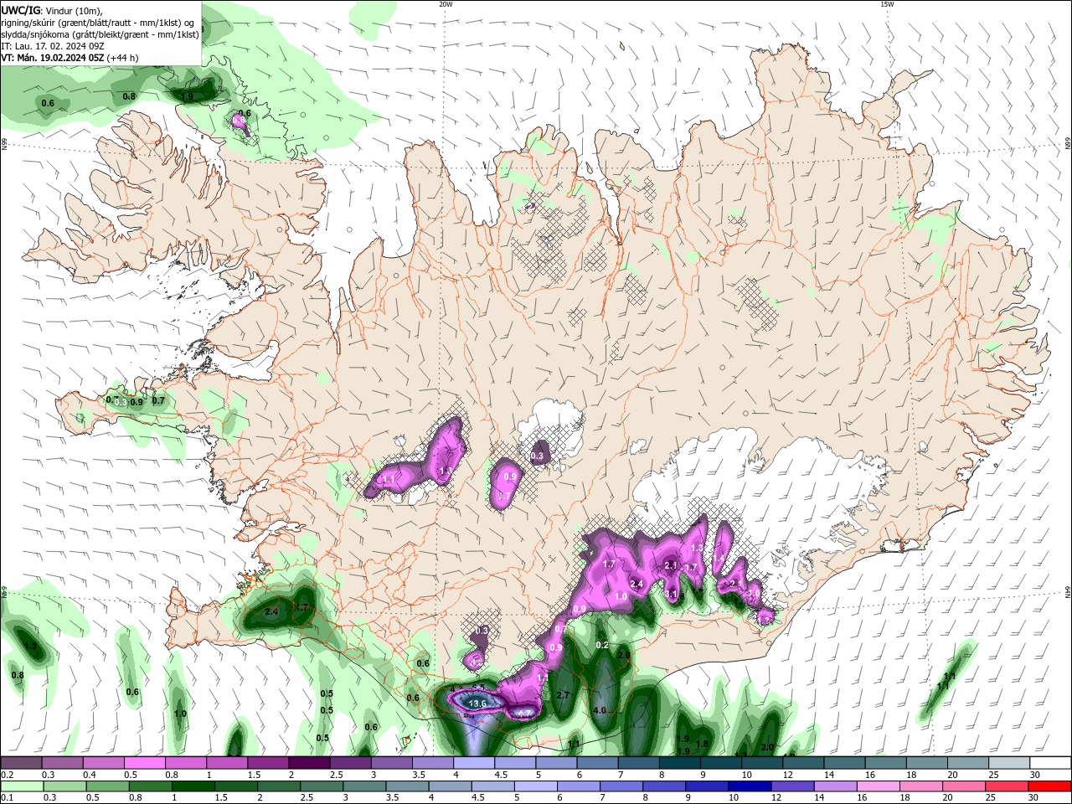
Task: Click the header line starting 'slydda/snjókoma'
Action: [x=100, y=34]
